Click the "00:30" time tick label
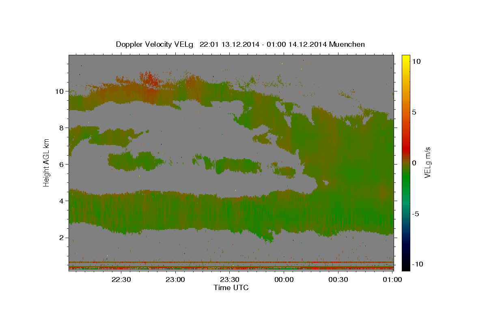This screenshot has width=487, height=325. [338, 279]
